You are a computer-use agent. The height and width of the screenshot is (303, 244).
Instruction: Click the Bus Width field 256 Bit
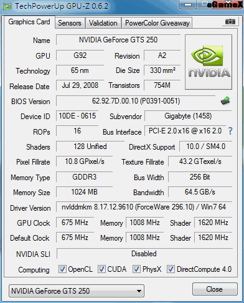tap(200, 177)
